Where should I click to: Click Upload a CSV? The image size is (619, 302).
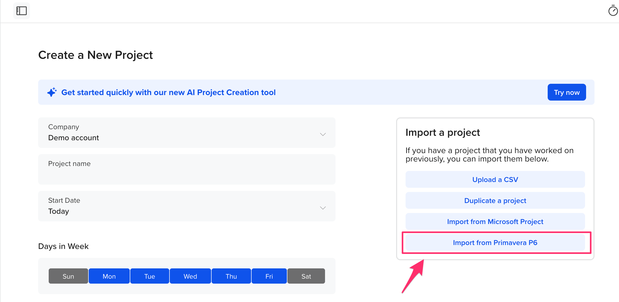[x=495, y=179]
